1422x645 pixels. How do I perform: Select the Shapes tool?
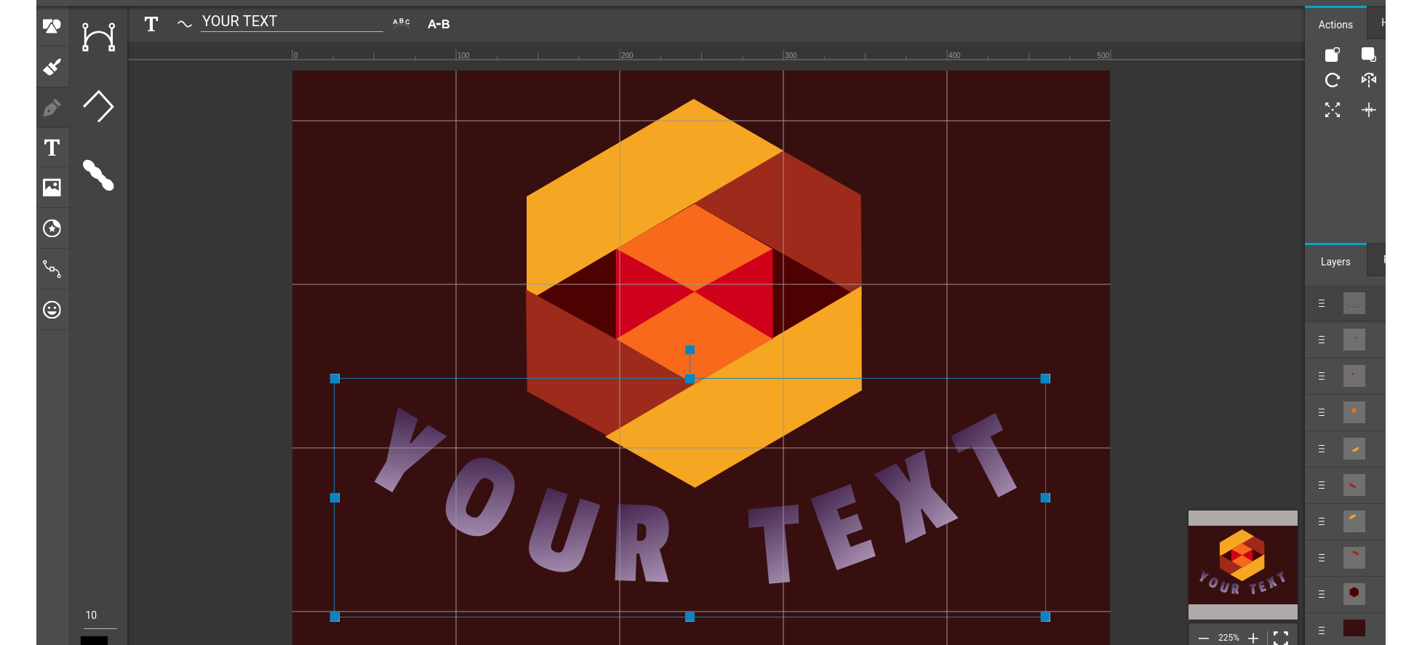point(52,27)
